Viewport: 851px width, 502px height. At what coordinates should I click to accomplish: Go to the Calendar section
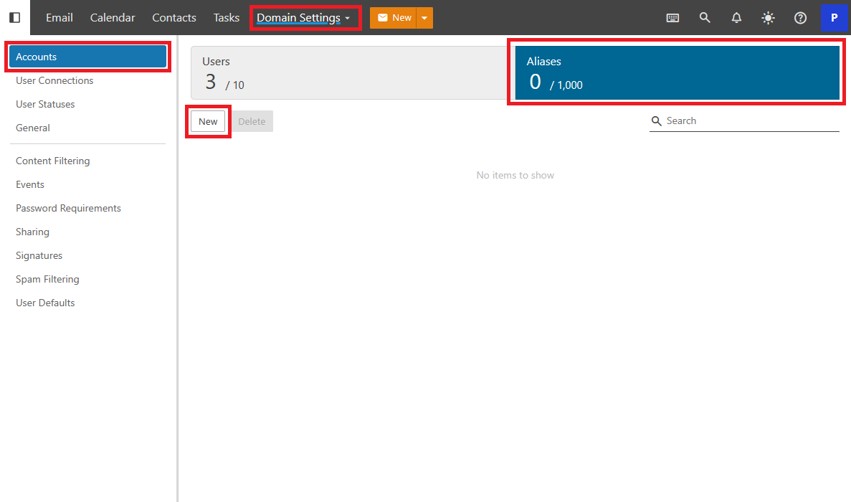[113, 18]
